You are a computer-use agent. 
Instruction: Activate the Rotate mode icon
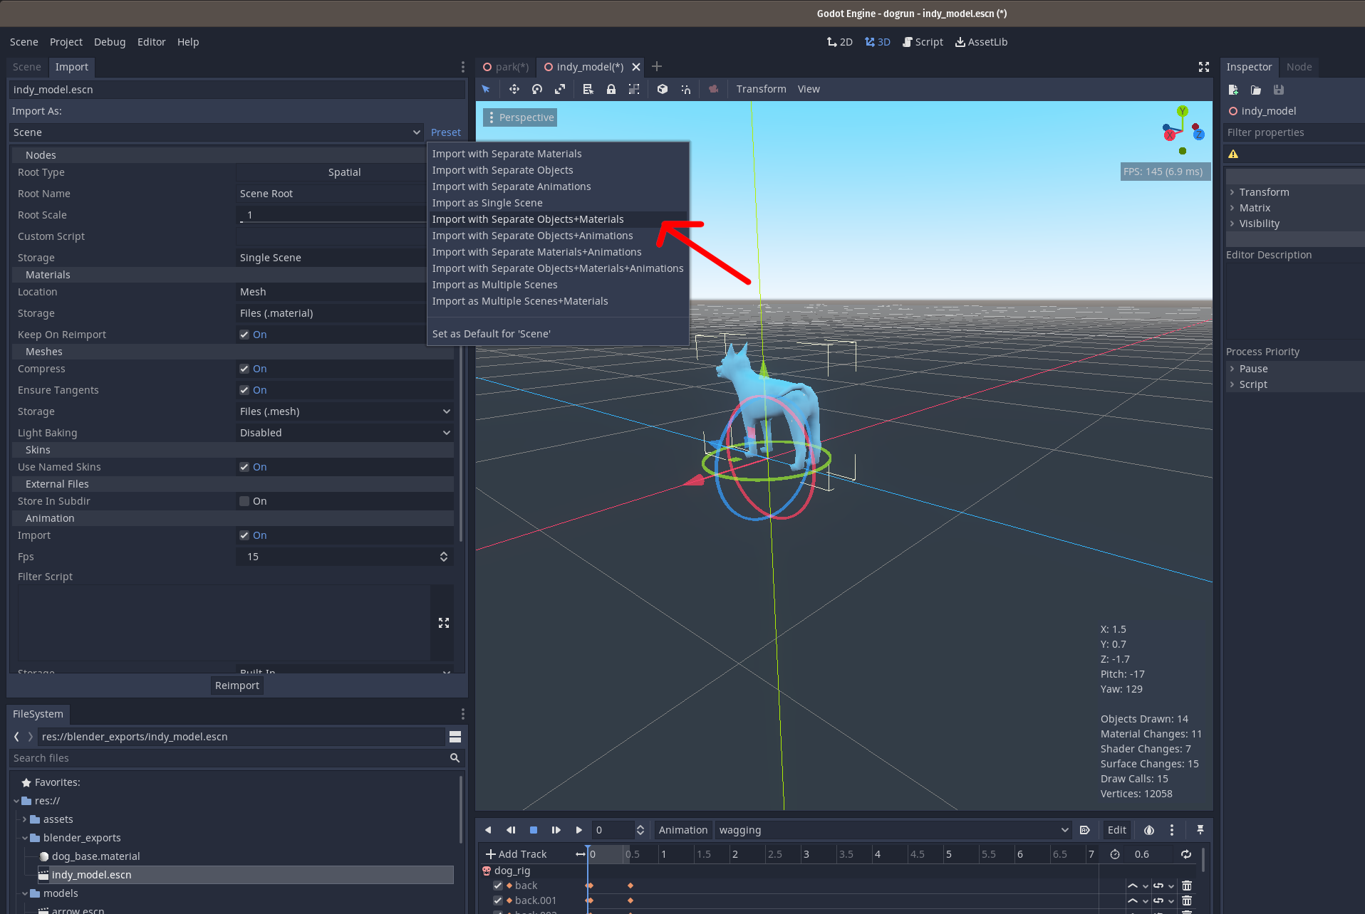(536, 89)
